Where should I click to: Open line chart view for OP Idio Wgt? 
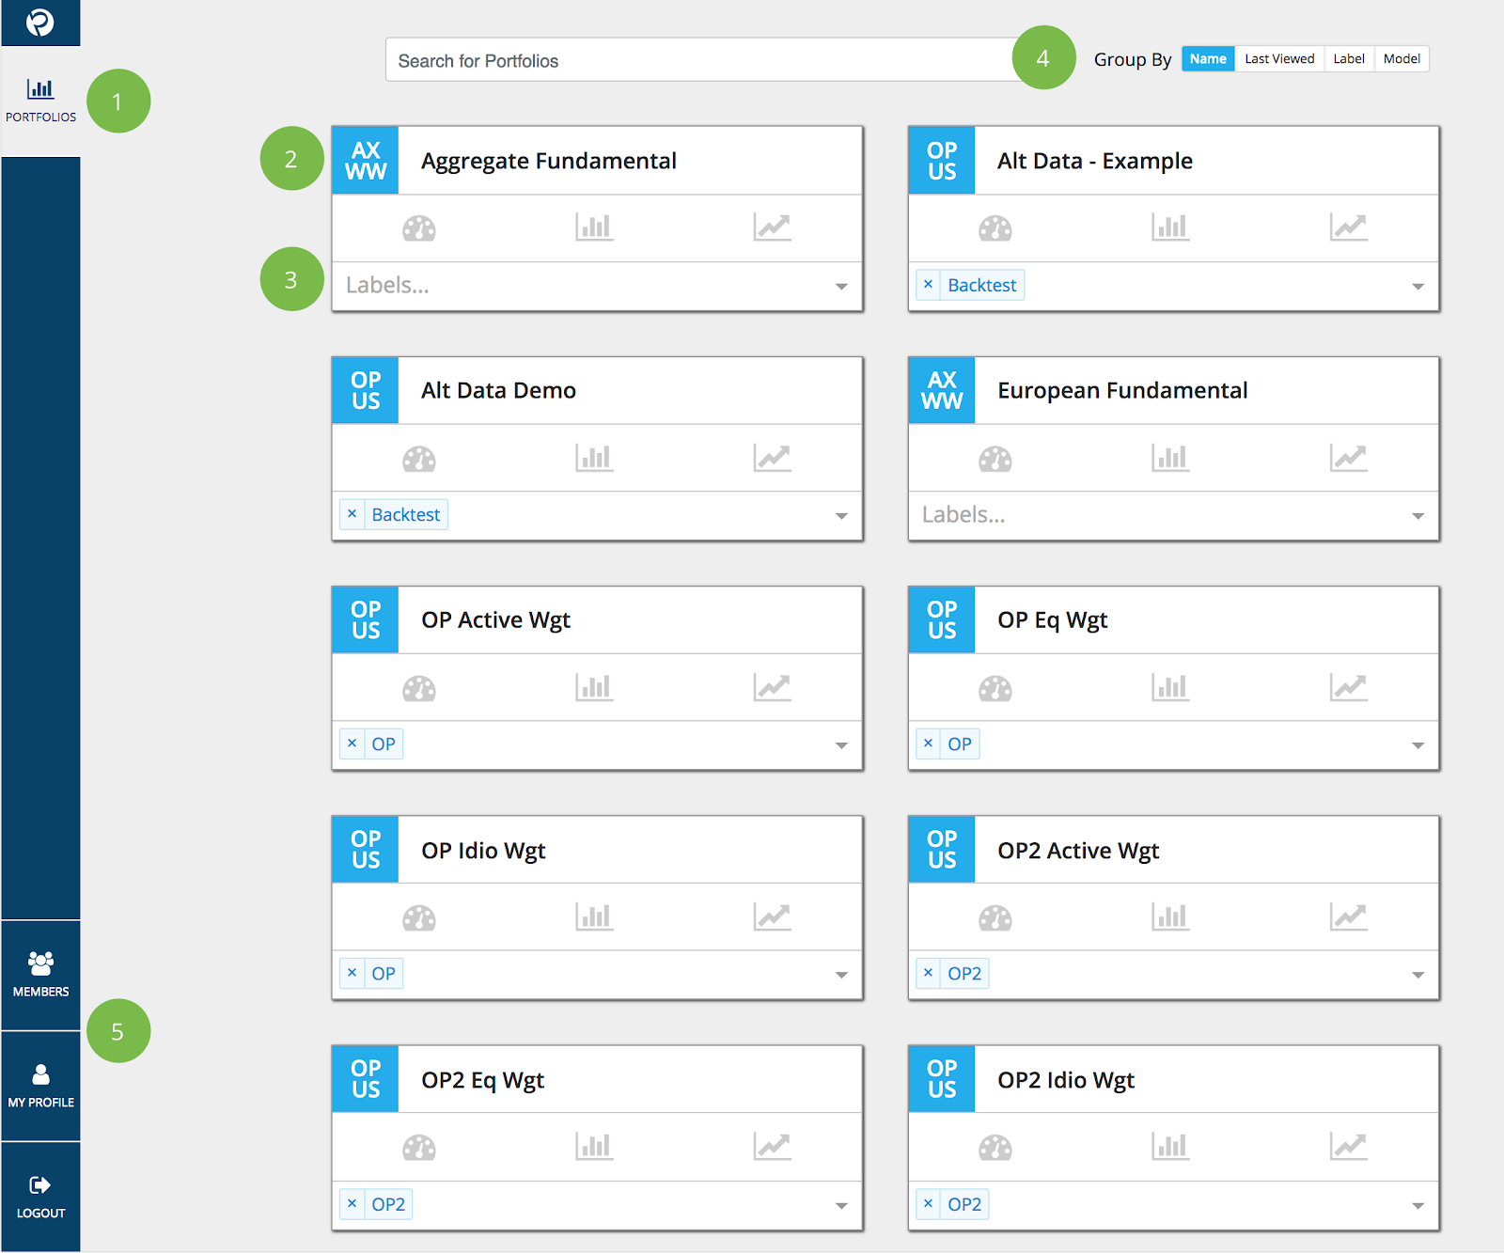pos(772,917)
